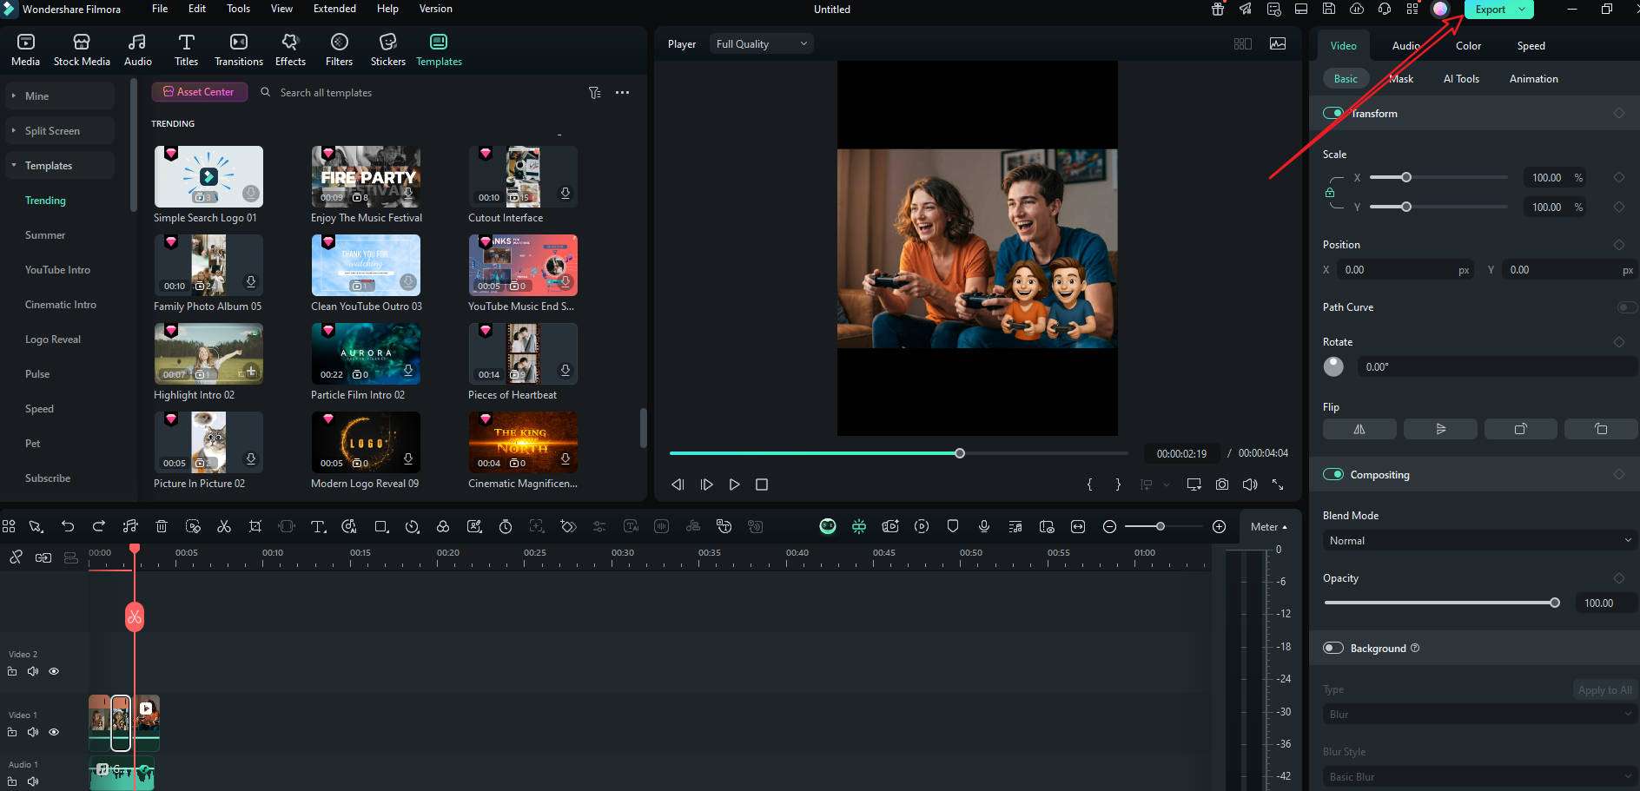
Task: Open the filter icon beside template search
Action: coord(594,93)
